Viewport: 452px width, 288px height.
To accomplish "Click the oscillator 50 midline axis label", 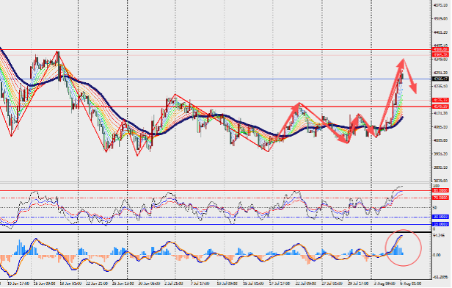I will pos(435,207).
